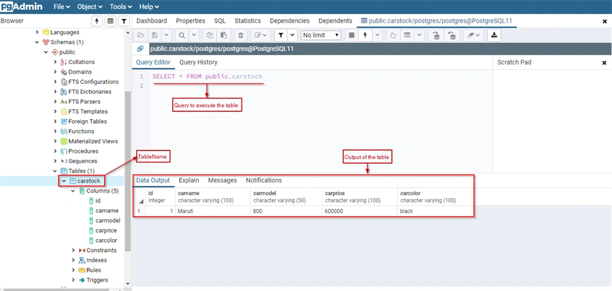Viewport: 612px width, 291px height.
Task: Click the Explain analyze icon
Action: [407, 35]
